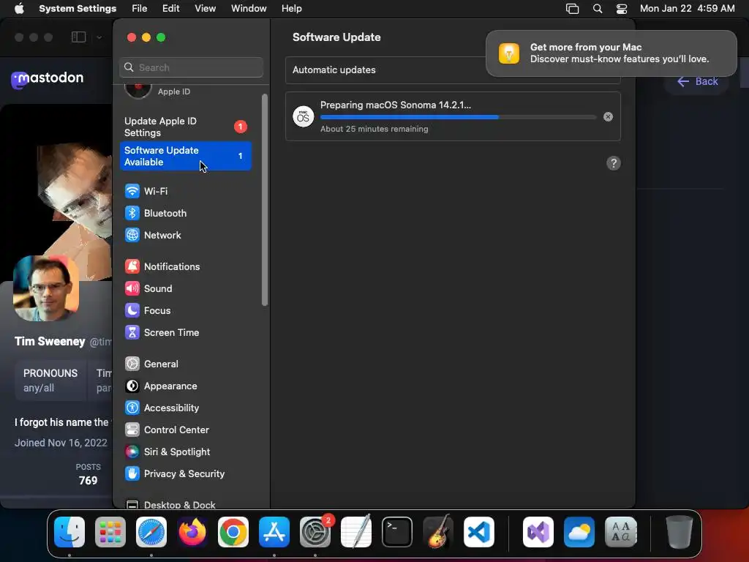Open Safari from the Dock
749x562 pixels.
point(151,532)
